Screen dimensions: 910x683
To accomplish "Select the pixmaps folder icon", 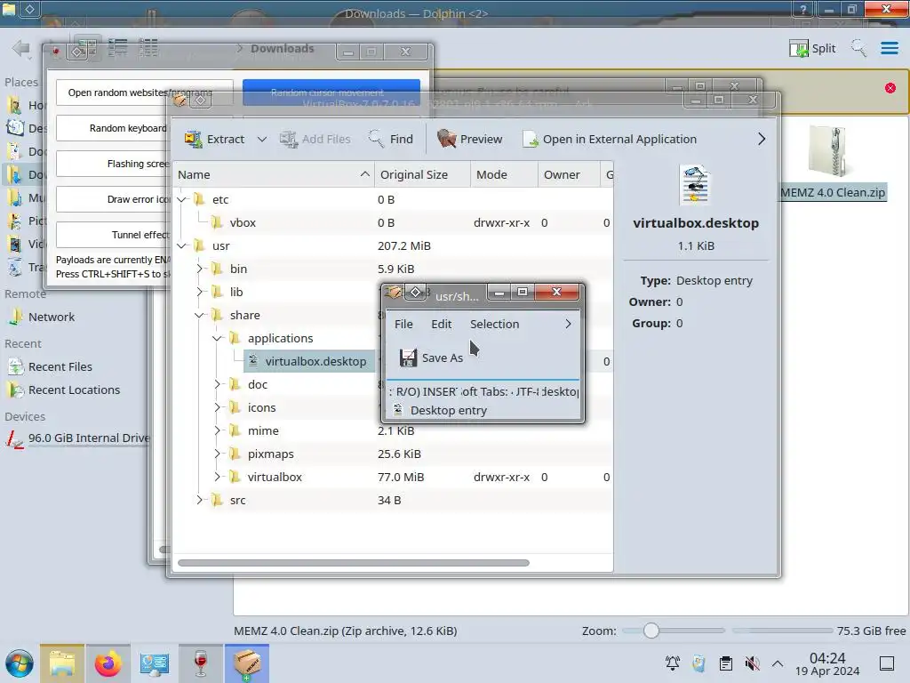I will point(235,454).
